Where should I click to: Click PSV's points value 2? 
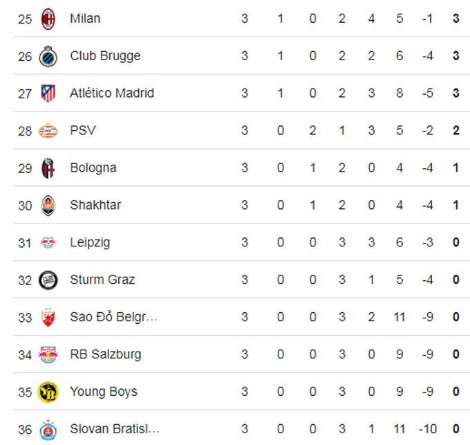point(456,131)
